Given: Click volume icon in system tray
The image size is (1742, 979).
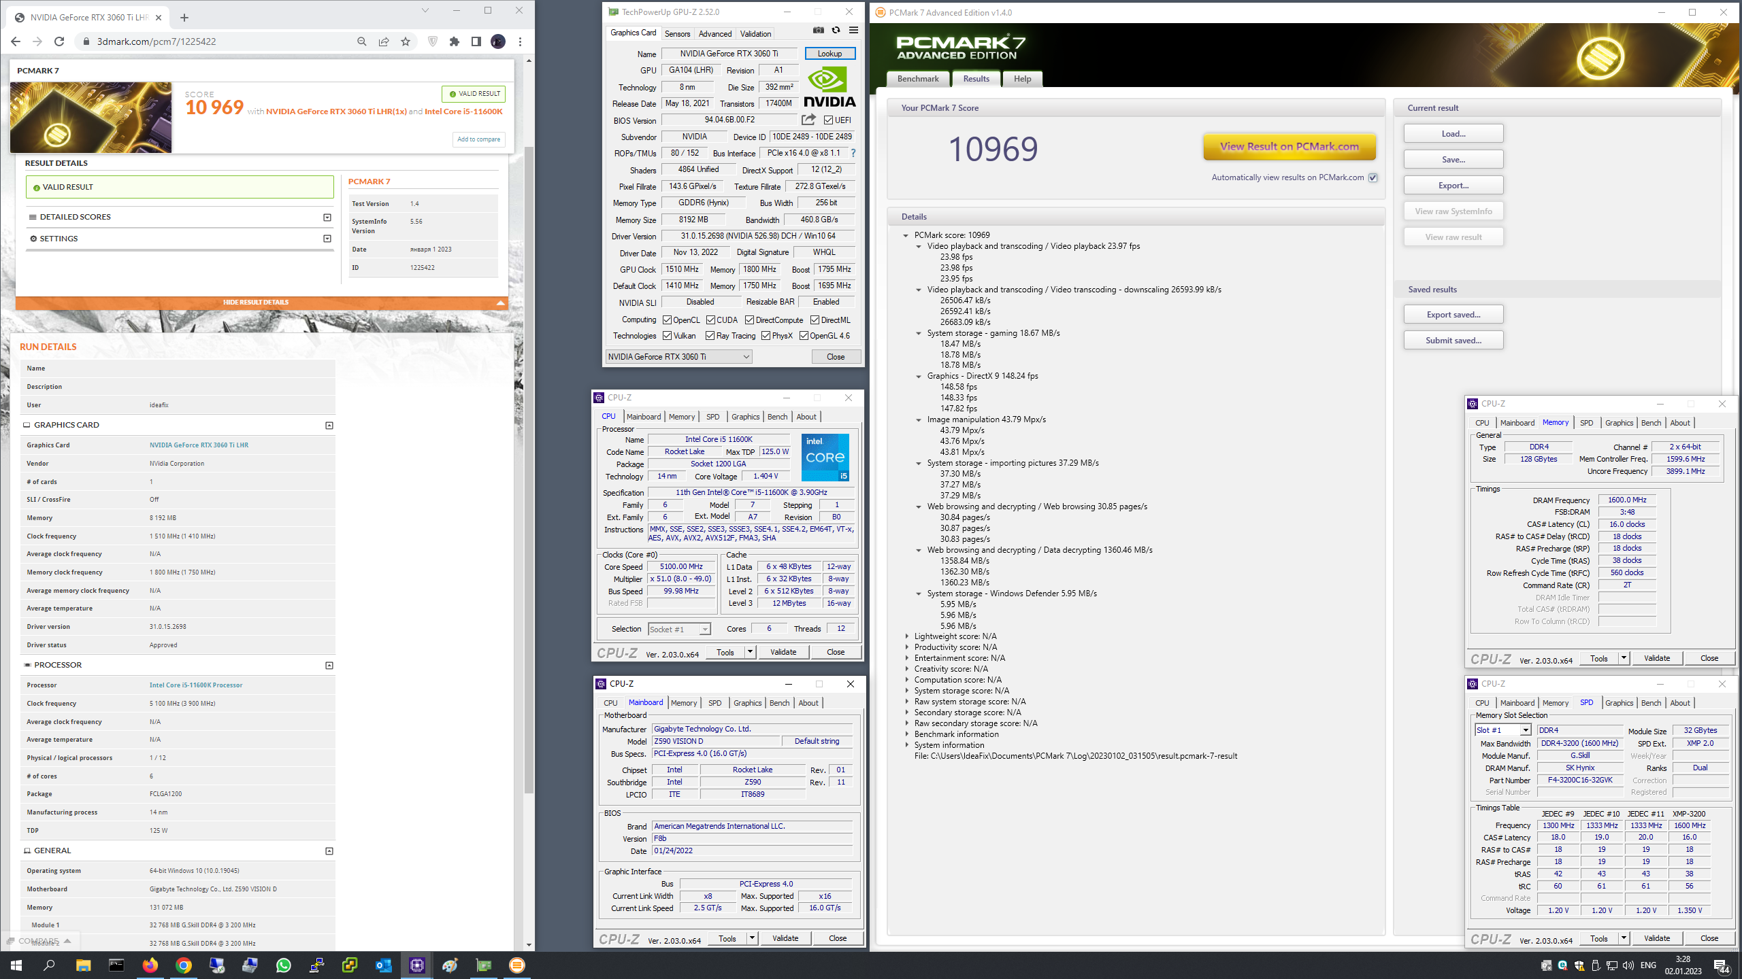Looking at the screenshot, I should (x=1628, y=965).
